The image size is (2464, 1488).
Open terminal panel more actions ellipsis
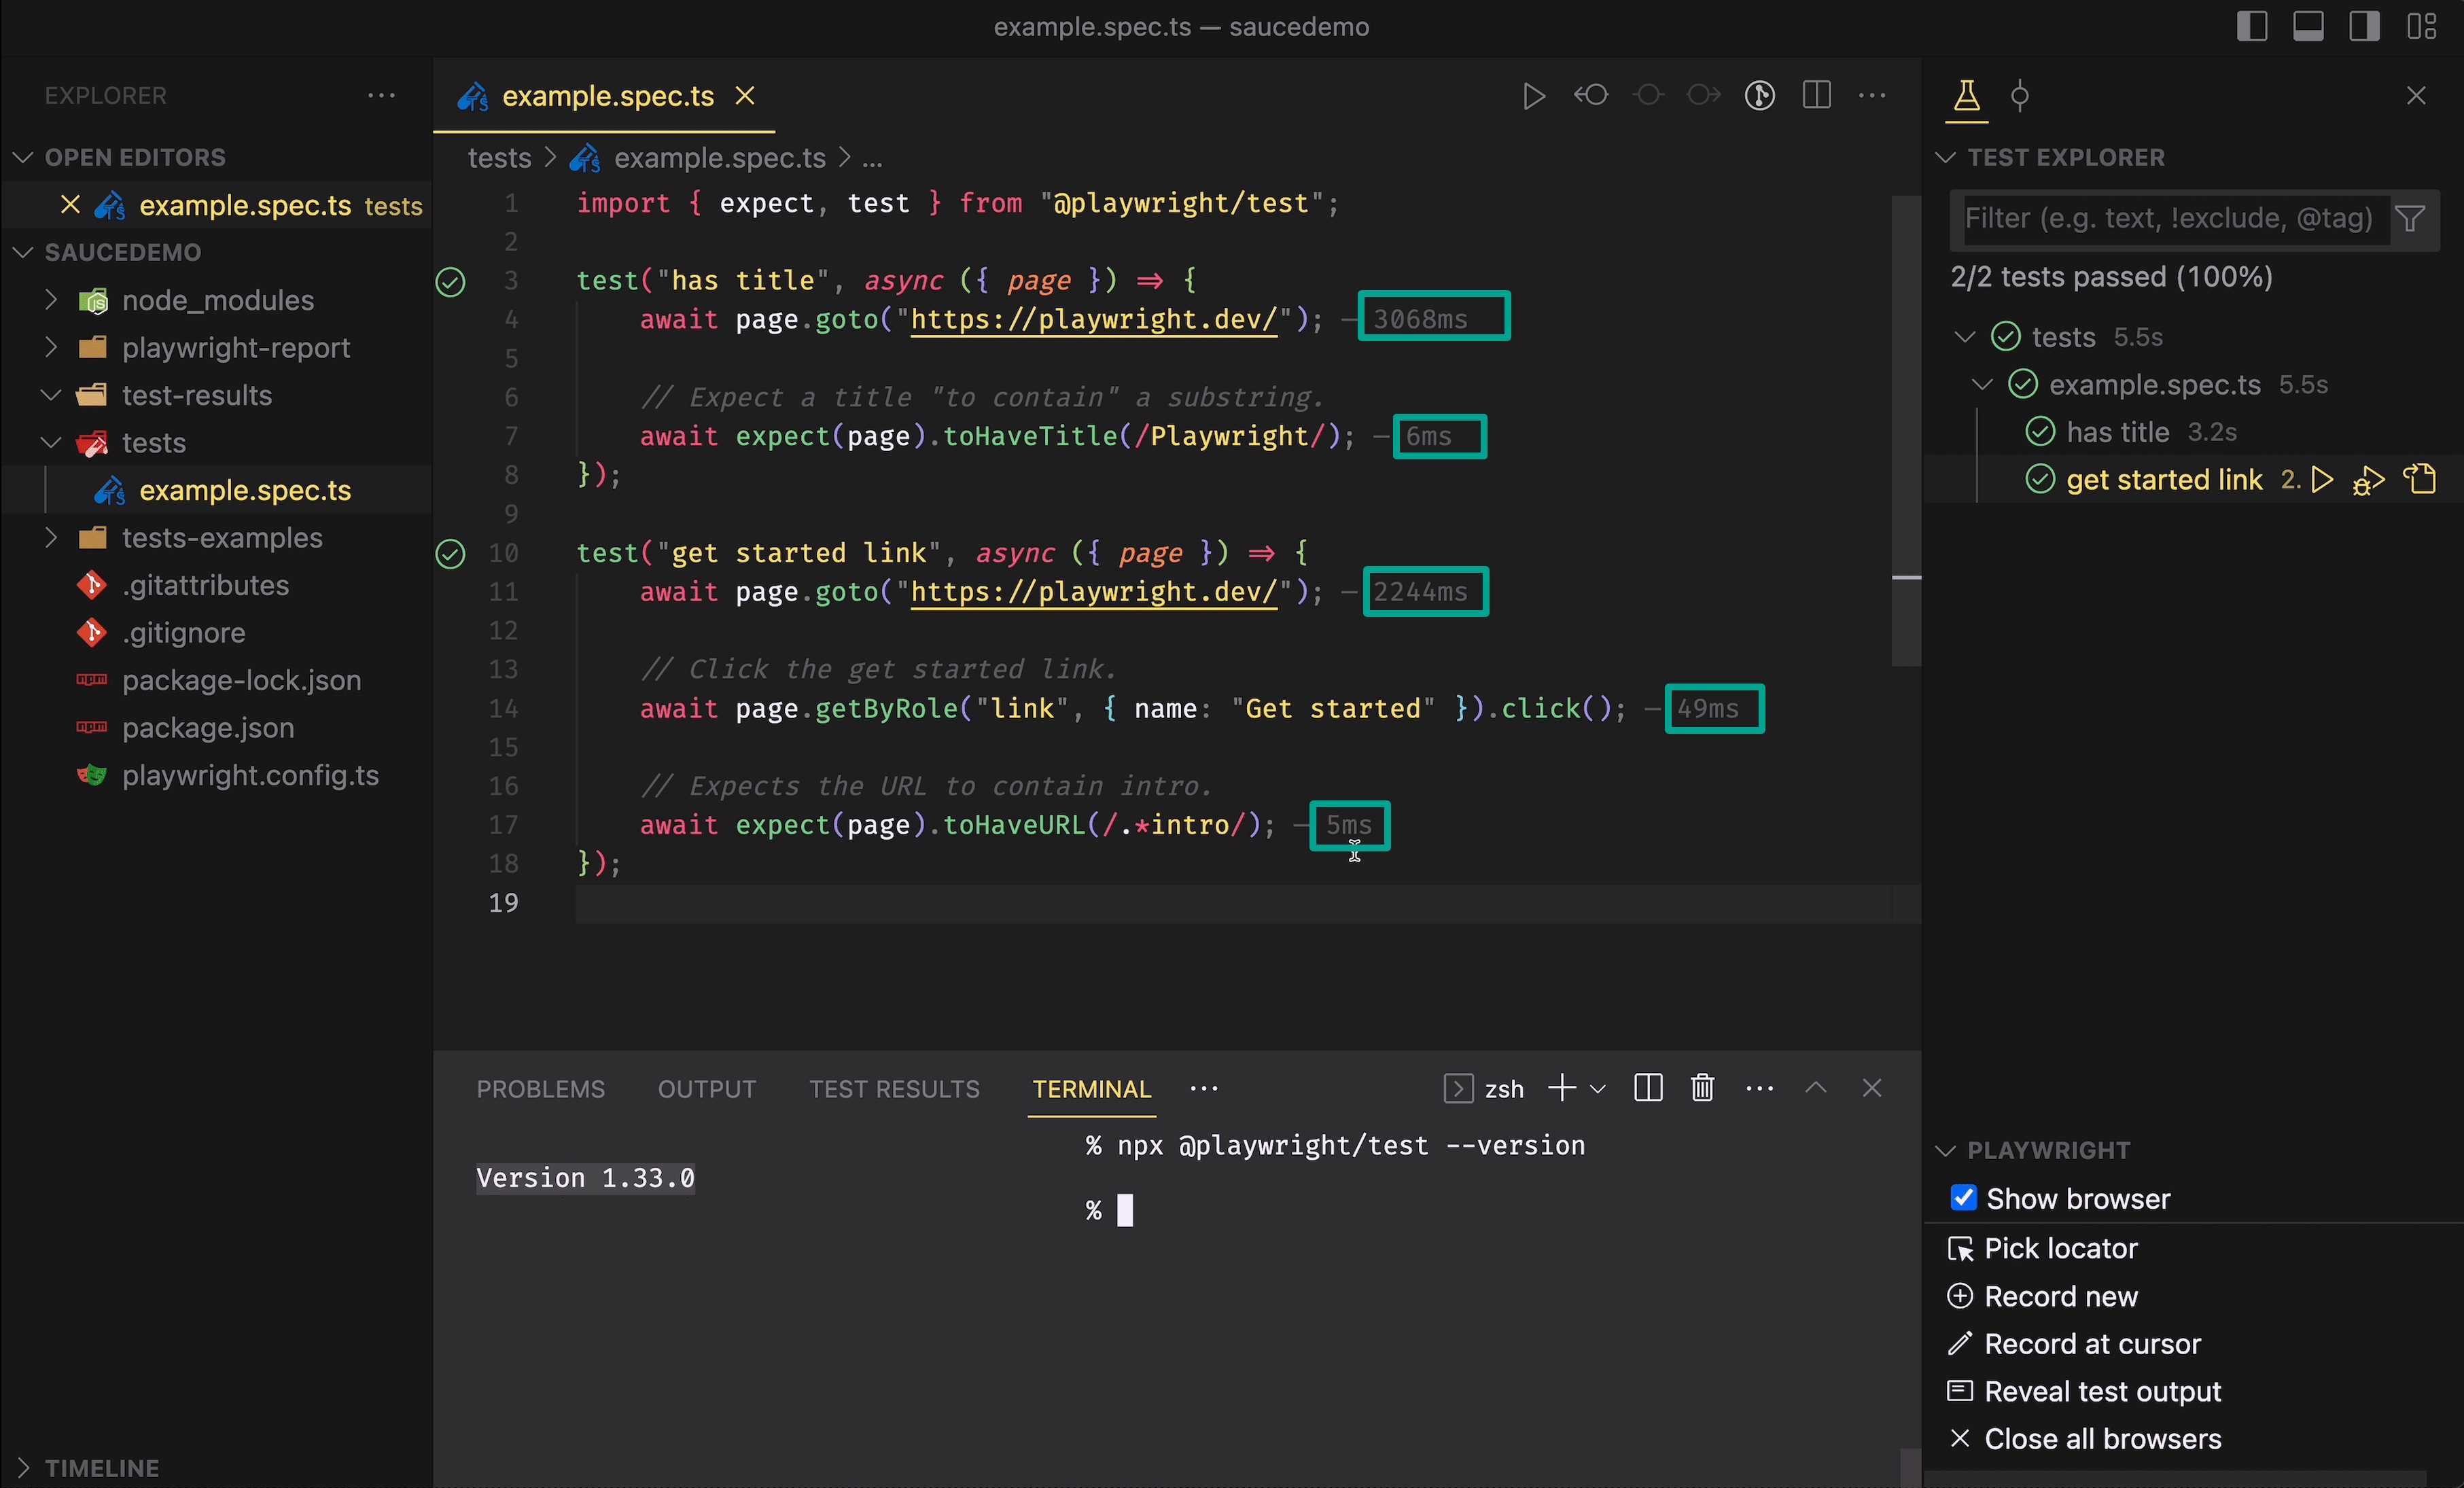click(x=1759, y=1088)
